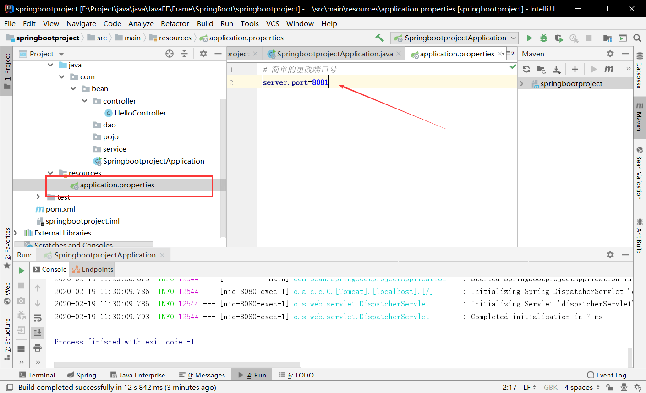This screenshot has width=646, height=393.
Task: Open the Database side tool window
Action: pyautogui.click(x=639, y=70)
